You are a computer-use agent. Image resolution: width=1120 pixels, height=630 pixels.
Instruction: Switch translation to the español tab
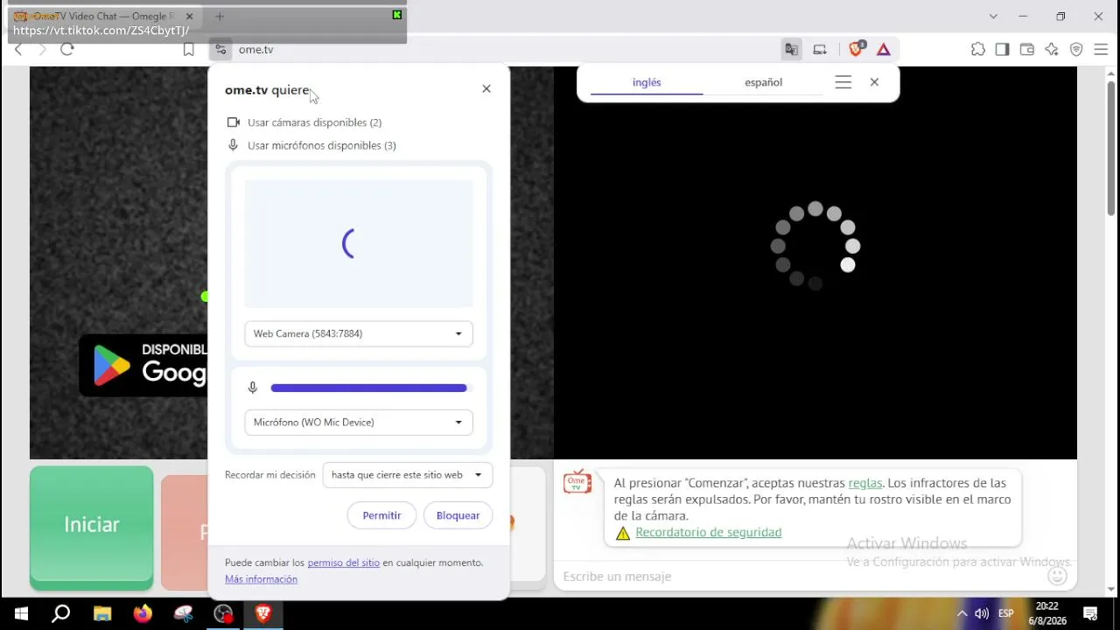coord(763,82)
